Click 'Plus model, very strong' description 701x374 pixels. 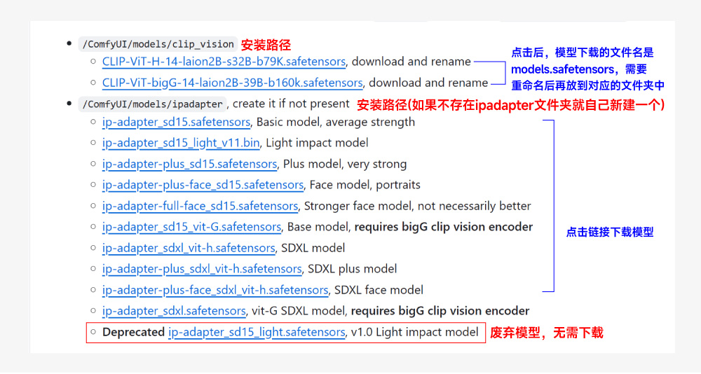[x=345, y=164]
